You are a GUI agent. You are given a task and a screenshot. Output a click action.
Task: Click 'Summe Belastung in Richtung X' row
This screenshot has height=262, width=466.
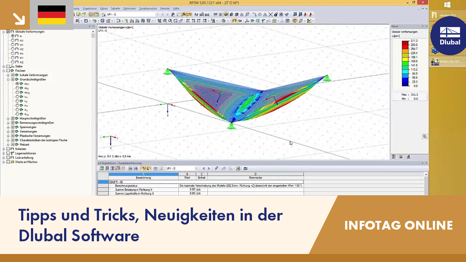[134, 189]
